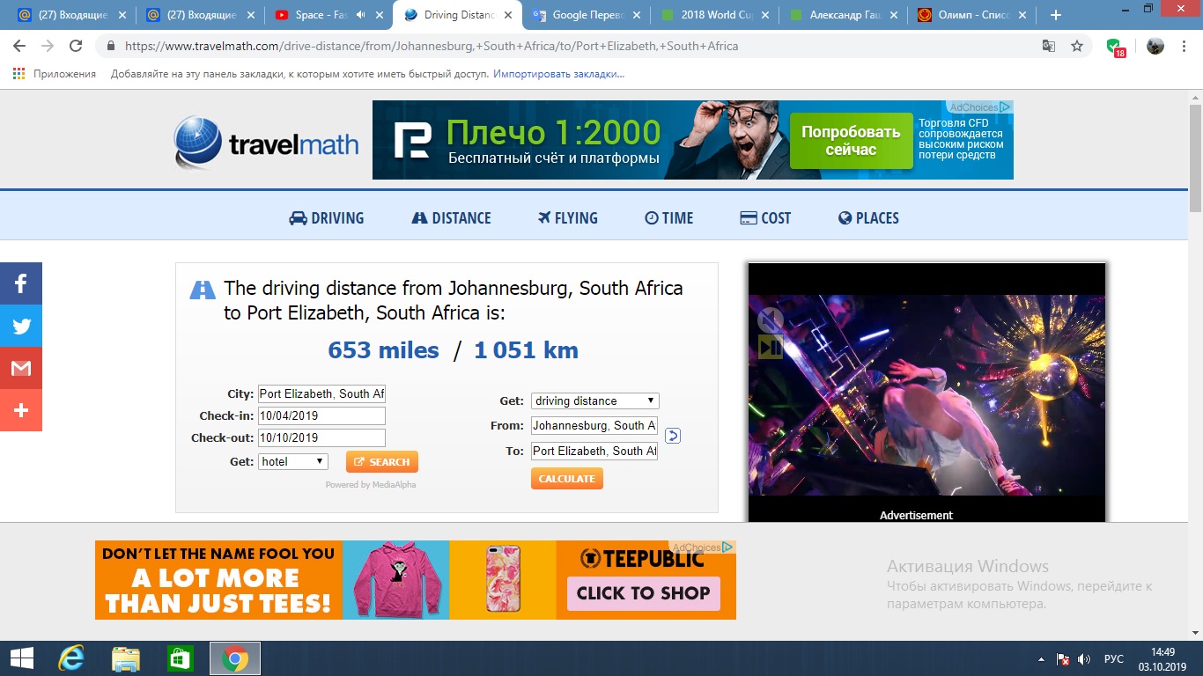Click the Check-out date field
This screenshot has height=676, width=1203.
pos(321,437)
